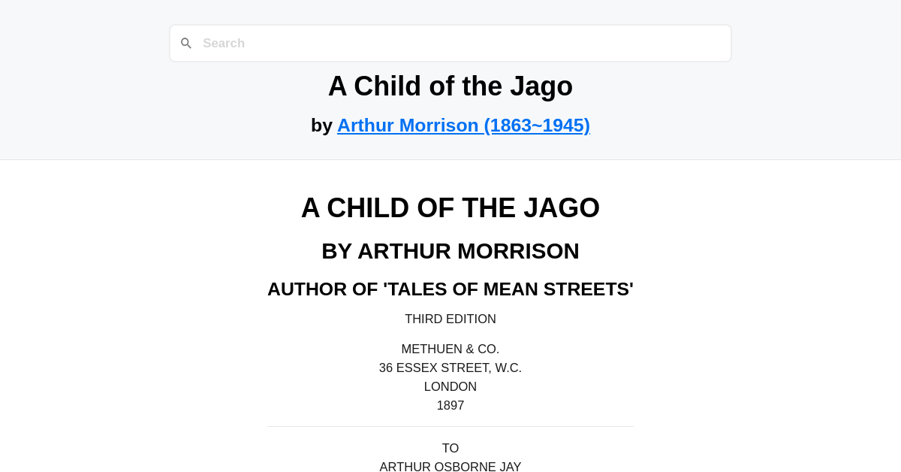Click the 'BY ARTHUR MORRISON' byline

(x=450, y=251)
